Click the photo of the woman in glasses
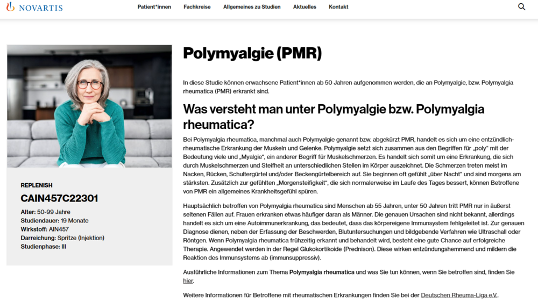Image resolution: width=538 pixels, height=303 pixels. 89,106
